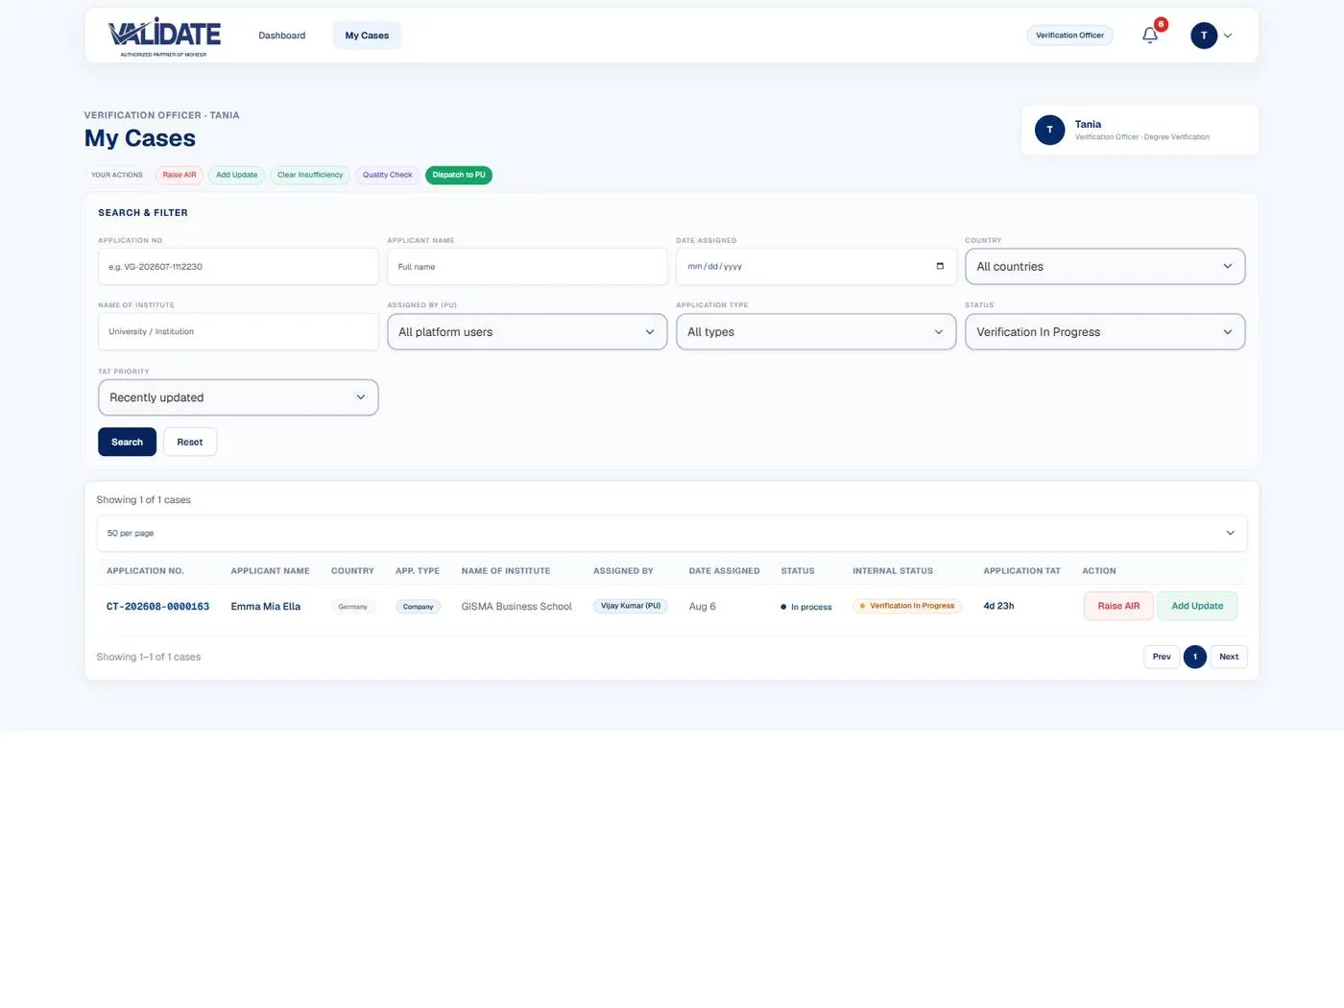
Task: Open the notifications bell icon
Action: [1149, 36]
